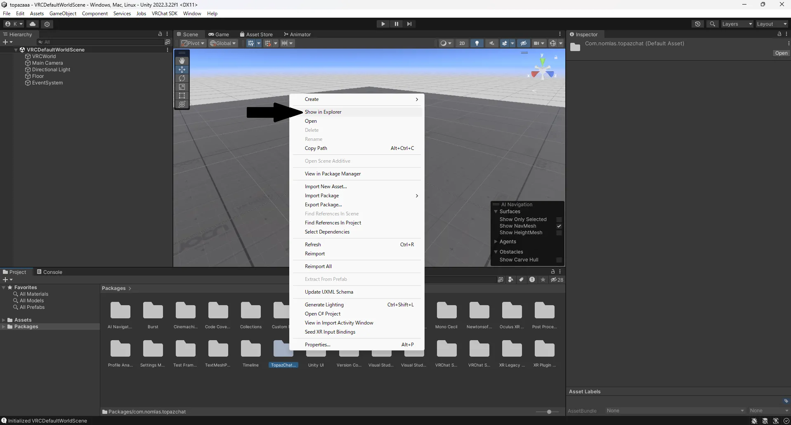The width and height of the screenshot is (791, 425).
Task: Select the Rect tool in Scene
Action: point(182,96)
